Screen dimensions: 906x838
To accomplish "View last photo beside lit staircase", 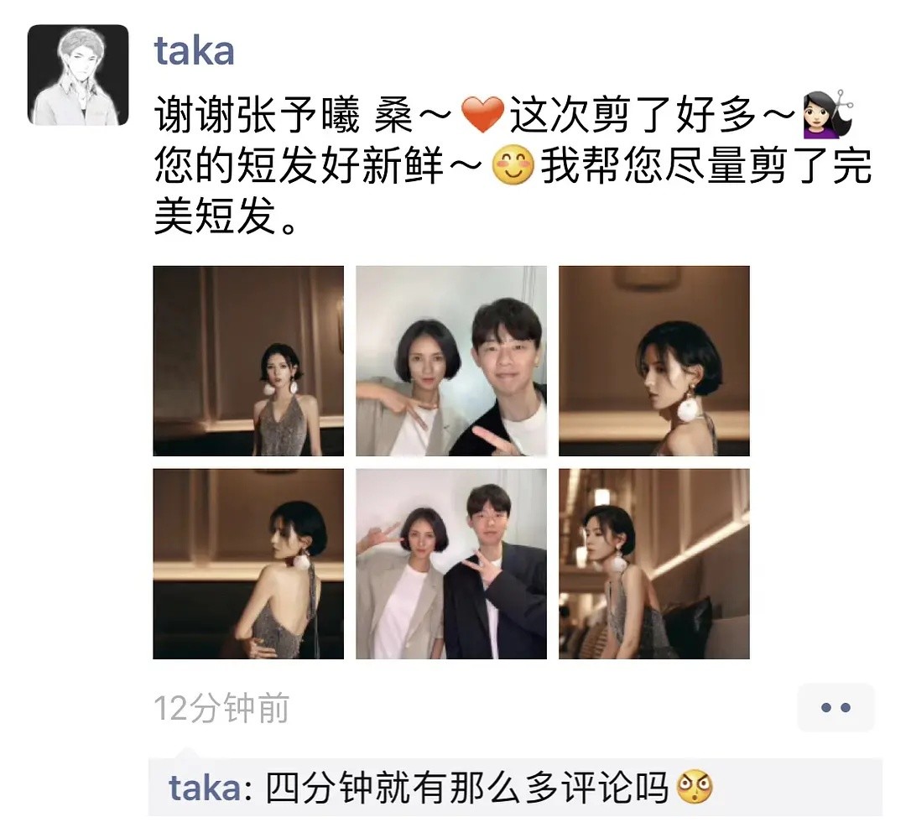I will pos(654,564).
